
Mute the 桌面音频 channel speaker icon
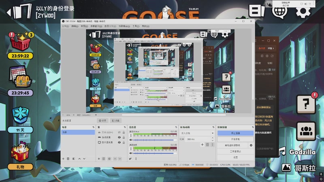click(131, 153)
